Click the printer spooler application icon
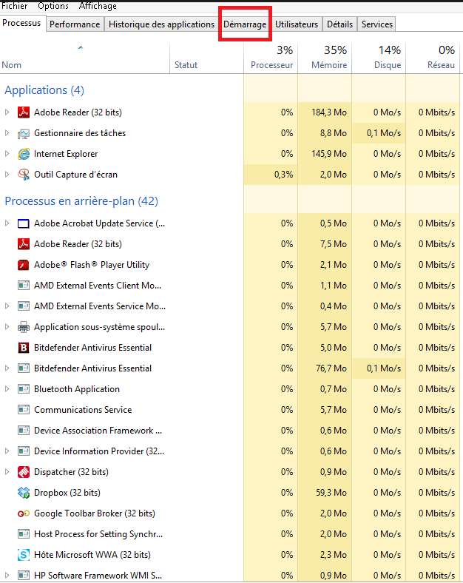463x583 pixels. [x=24, y=327]
